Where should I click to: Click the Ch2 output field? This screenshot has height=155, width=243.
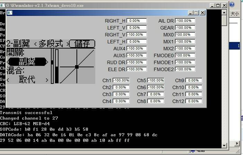pos(121,87)
